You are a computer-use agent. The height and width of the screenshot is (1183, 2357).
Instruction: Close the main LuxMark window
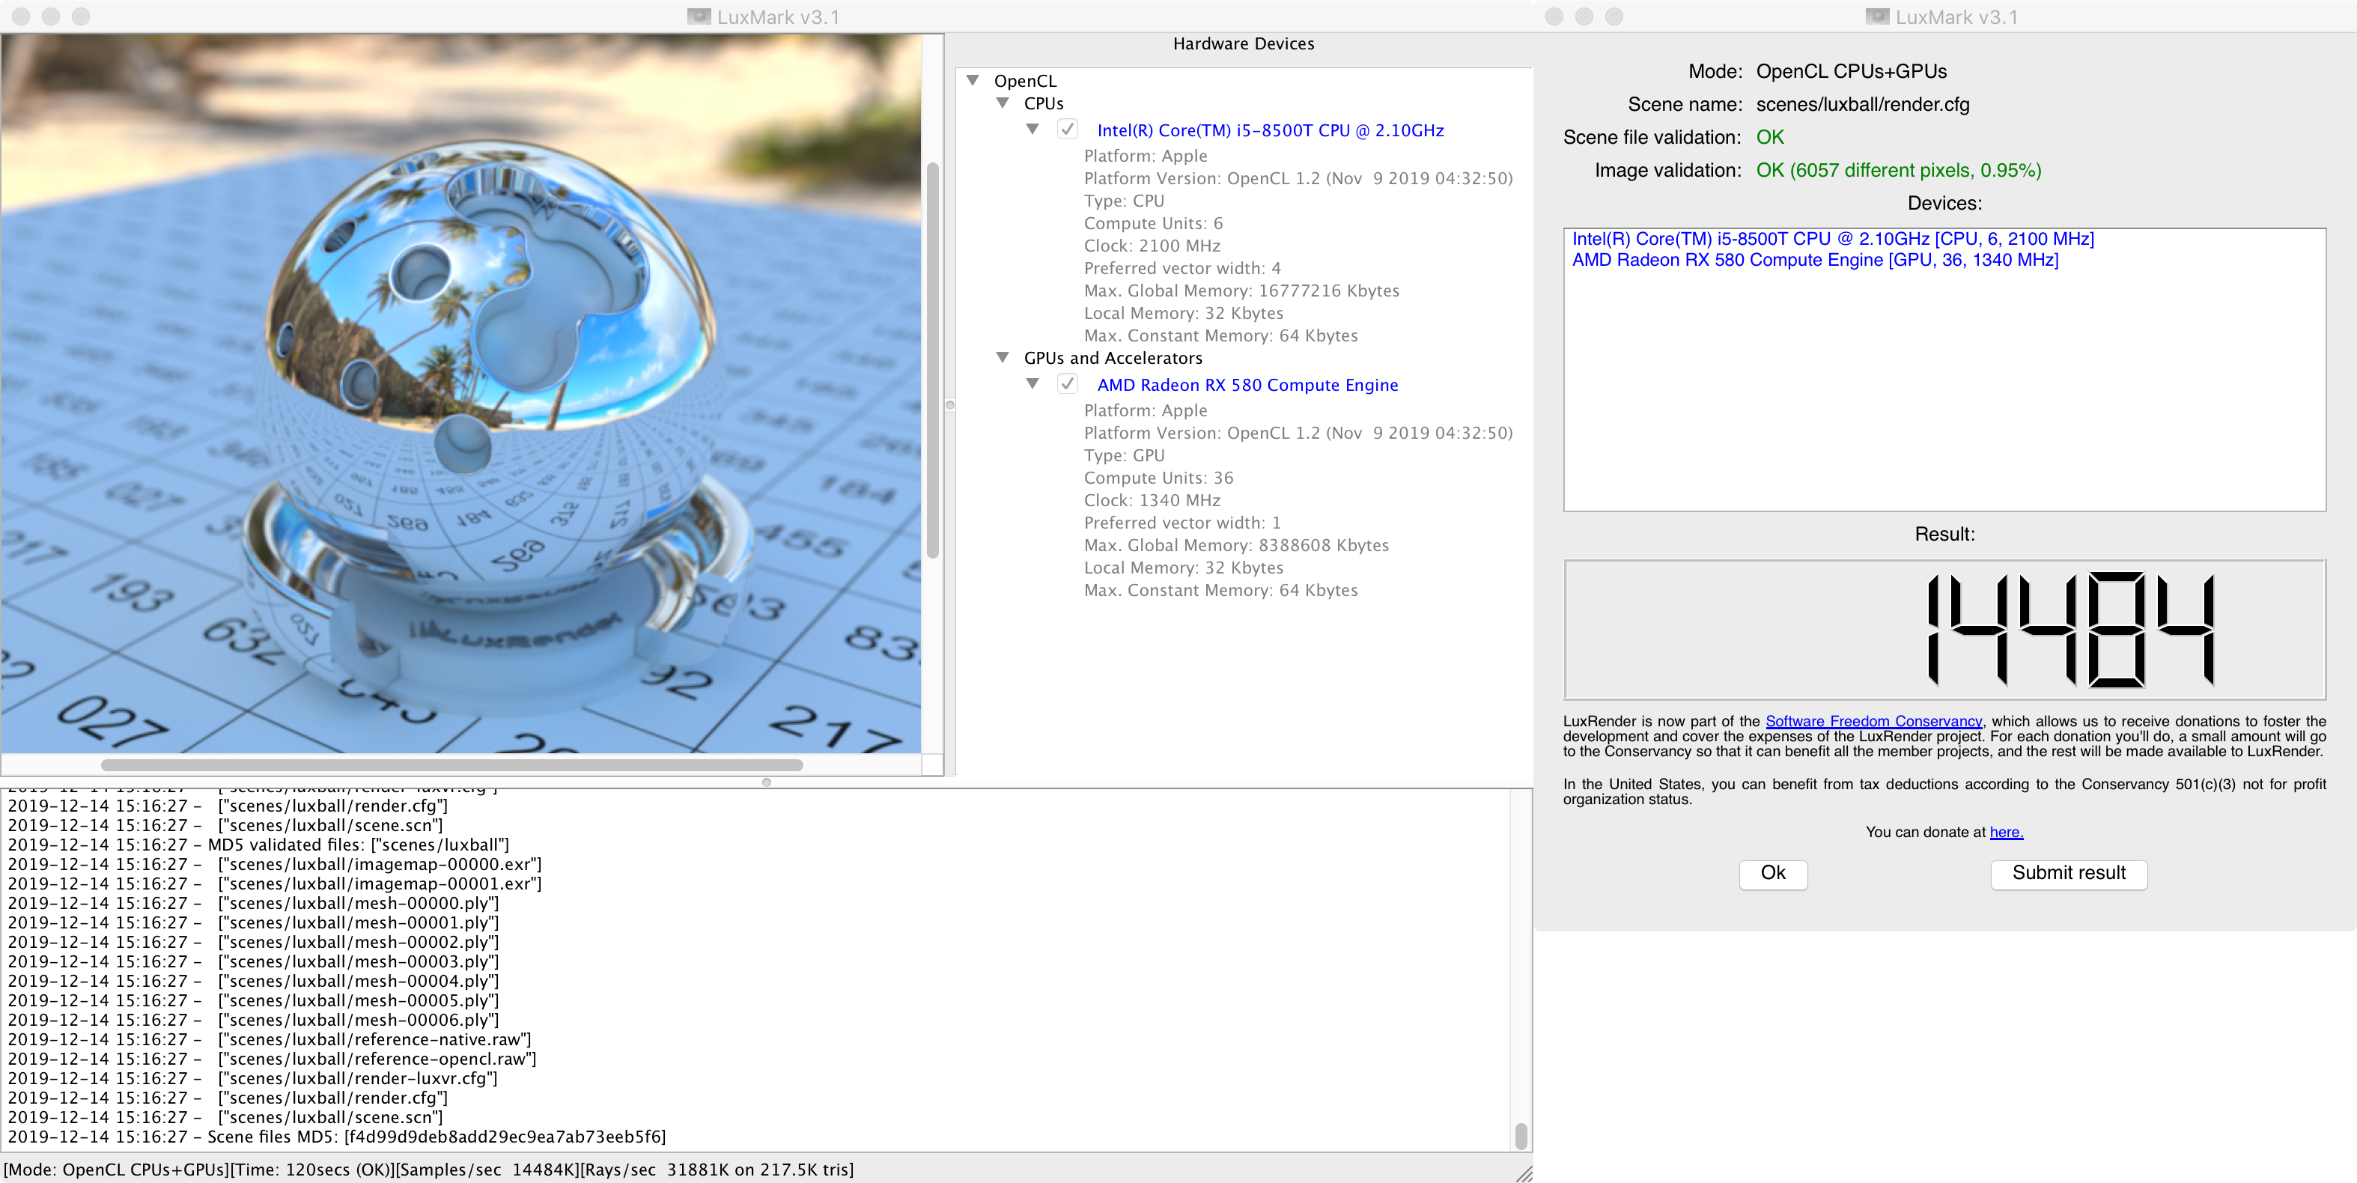[21, 16]
